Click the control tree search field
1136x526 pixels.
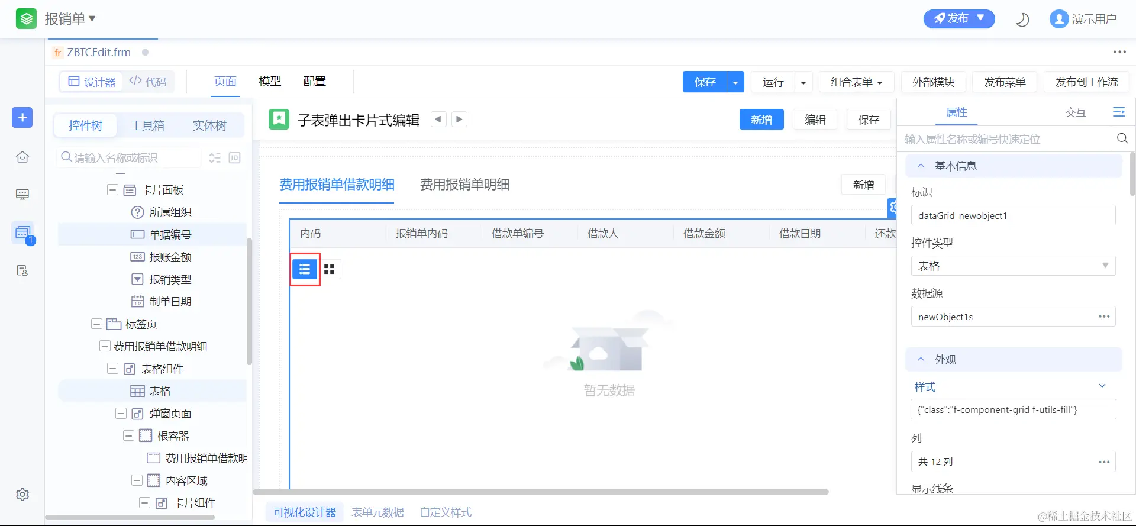point(129,158)
